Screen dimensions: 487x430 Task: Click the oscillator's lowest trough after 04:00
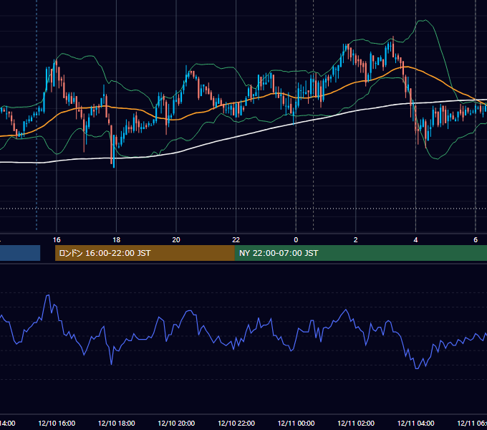[x=417, y=368]
